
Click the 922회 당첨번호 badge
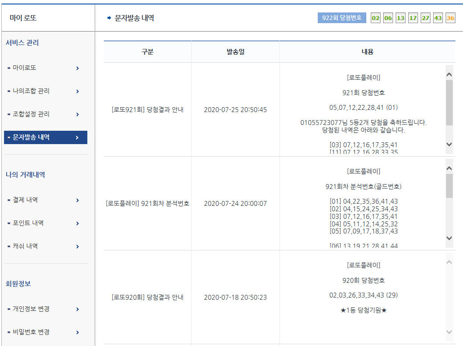(x=342, y=18)
